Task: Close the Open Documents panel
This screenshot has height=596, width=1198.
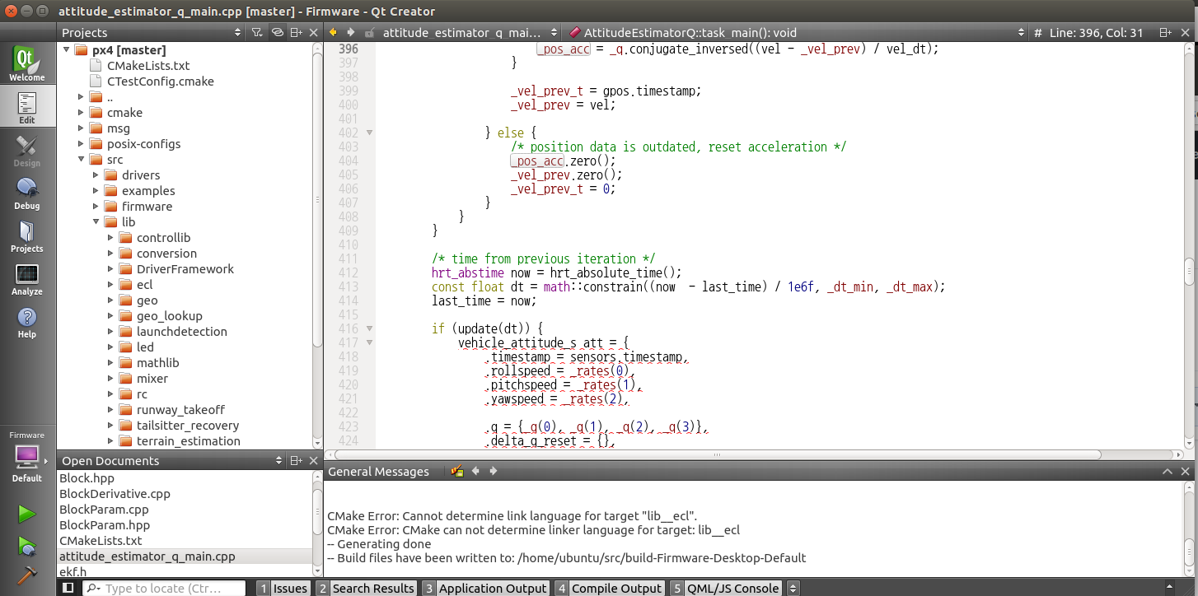Action: 313,461
